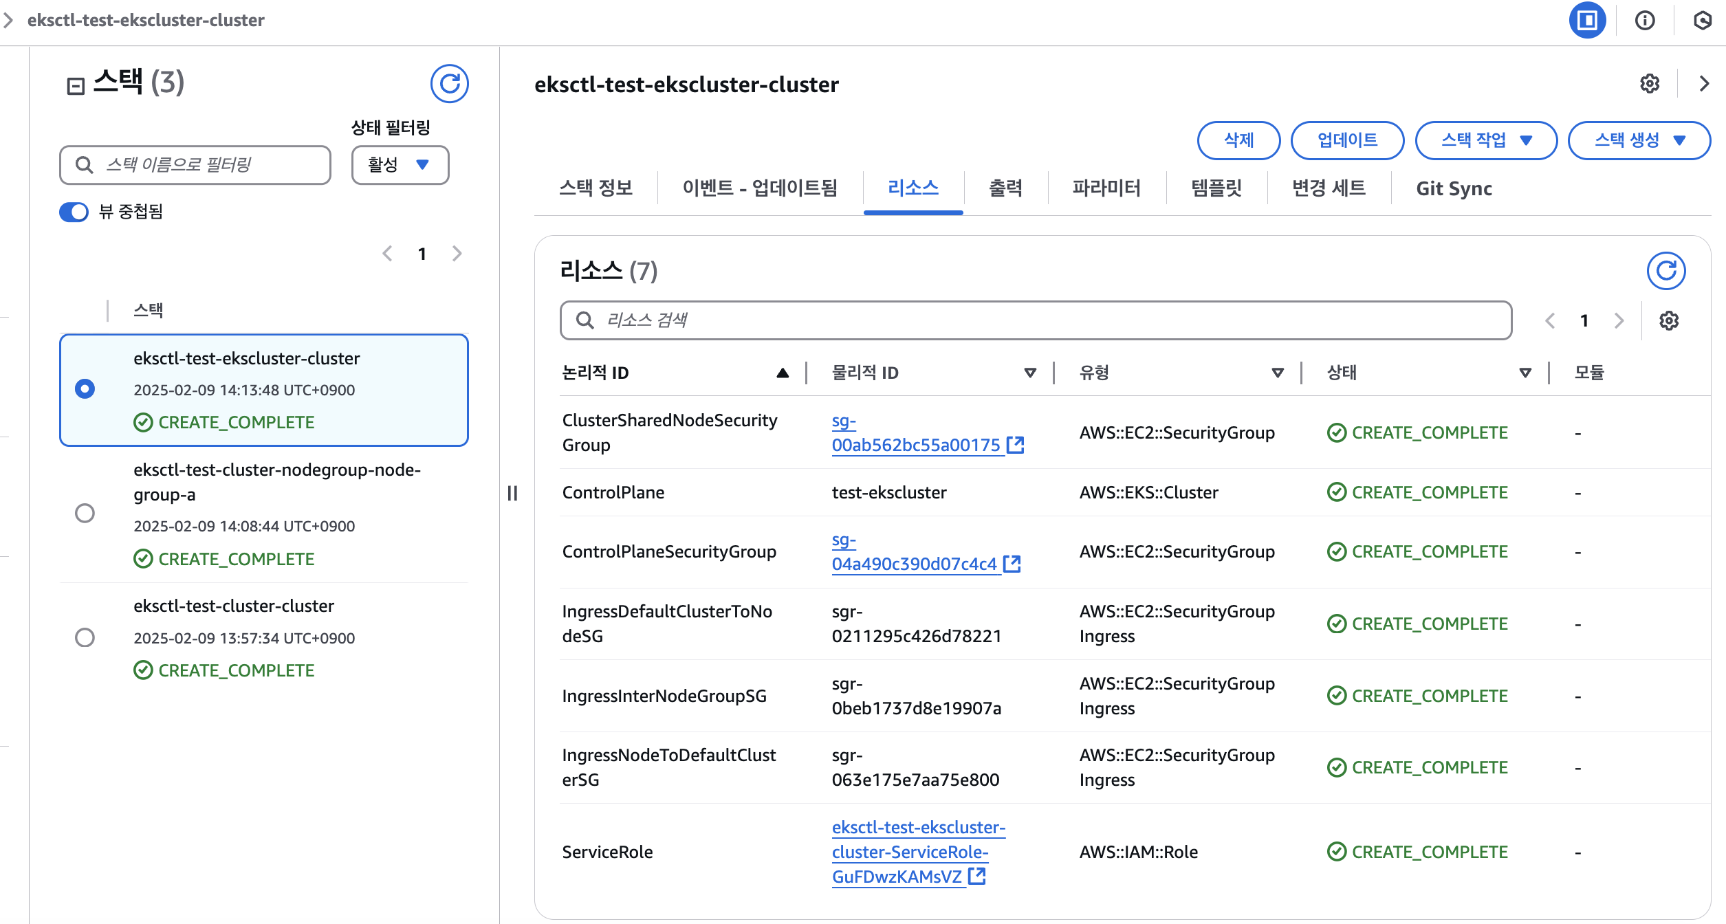Toggle the split panel view icon

(x=1586, y=21)
